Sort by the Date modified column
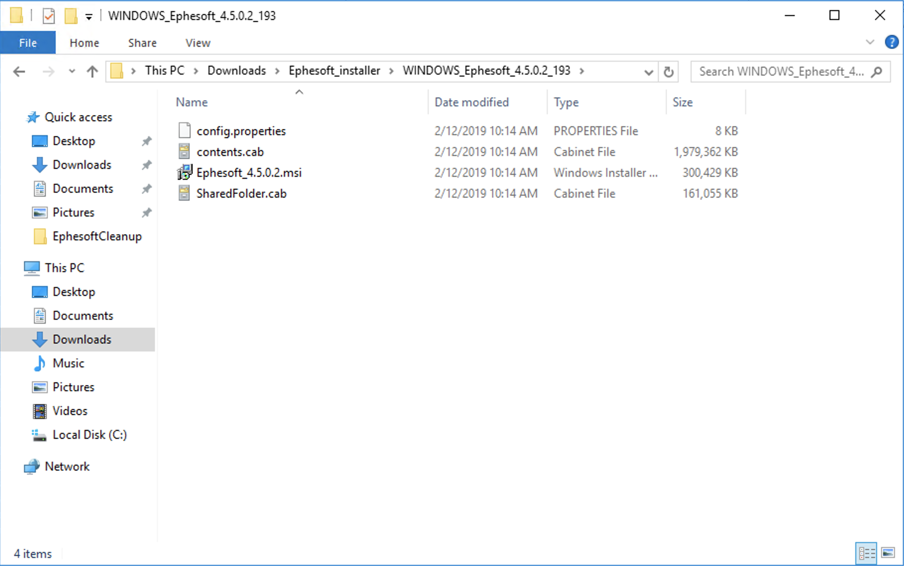The width and height of the screenshot is (904, 566). click(x=472, y=102)
